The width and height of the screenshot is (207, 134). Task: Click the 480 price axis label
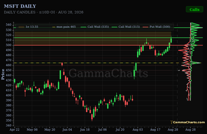pyautogui.click(x=9, y=55)
